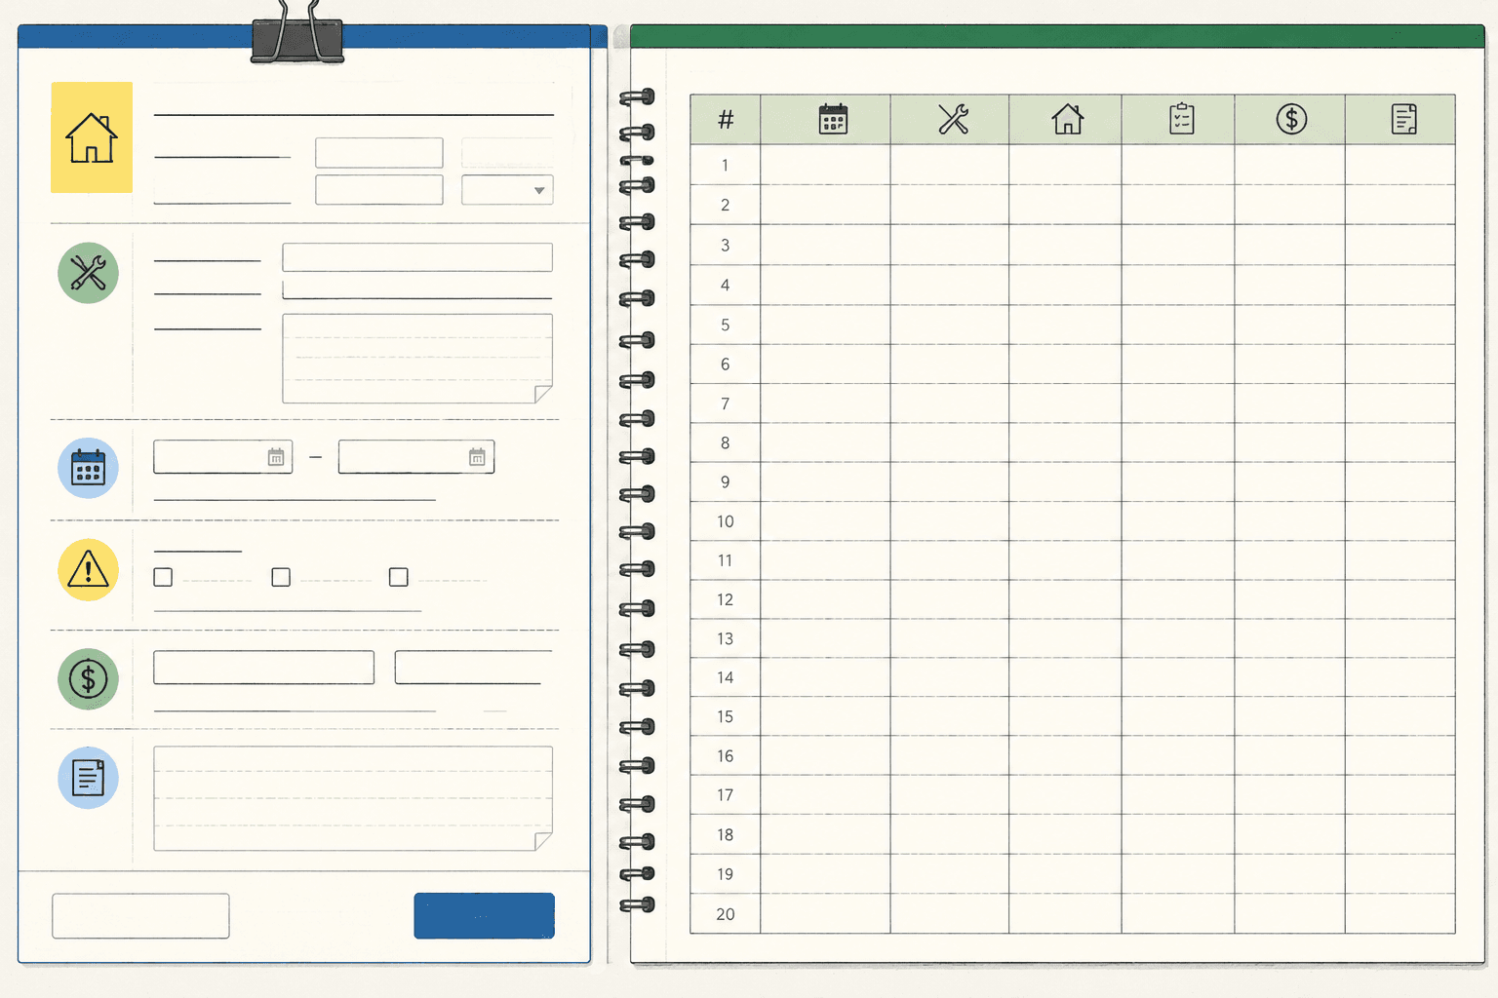Select row number 13 in the table
The width and height of the screenshot is (1498, 998).
(1073, 638)
